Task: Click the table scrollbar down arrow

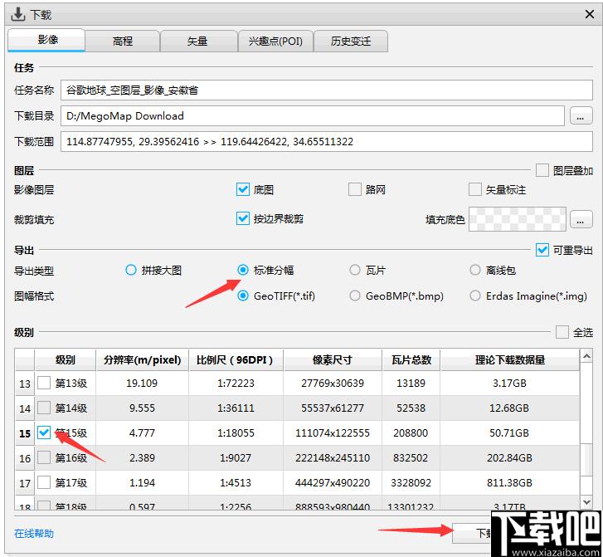Action: (586, 502)
